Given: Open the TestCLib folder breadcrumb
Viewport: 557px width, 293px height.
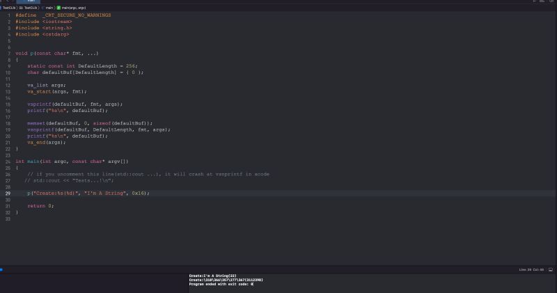Looking at the screenshot, I should 28,8.
